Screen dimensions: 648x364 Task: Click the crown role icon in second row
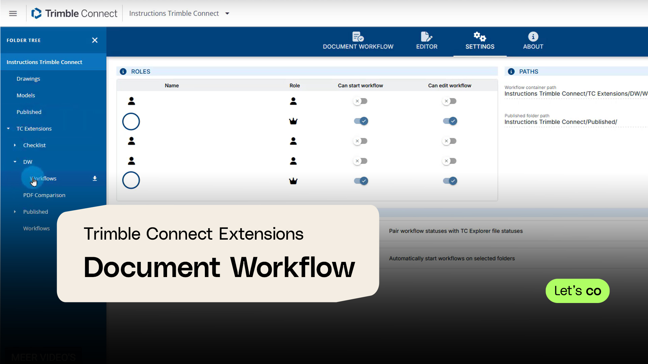[293, 121]
